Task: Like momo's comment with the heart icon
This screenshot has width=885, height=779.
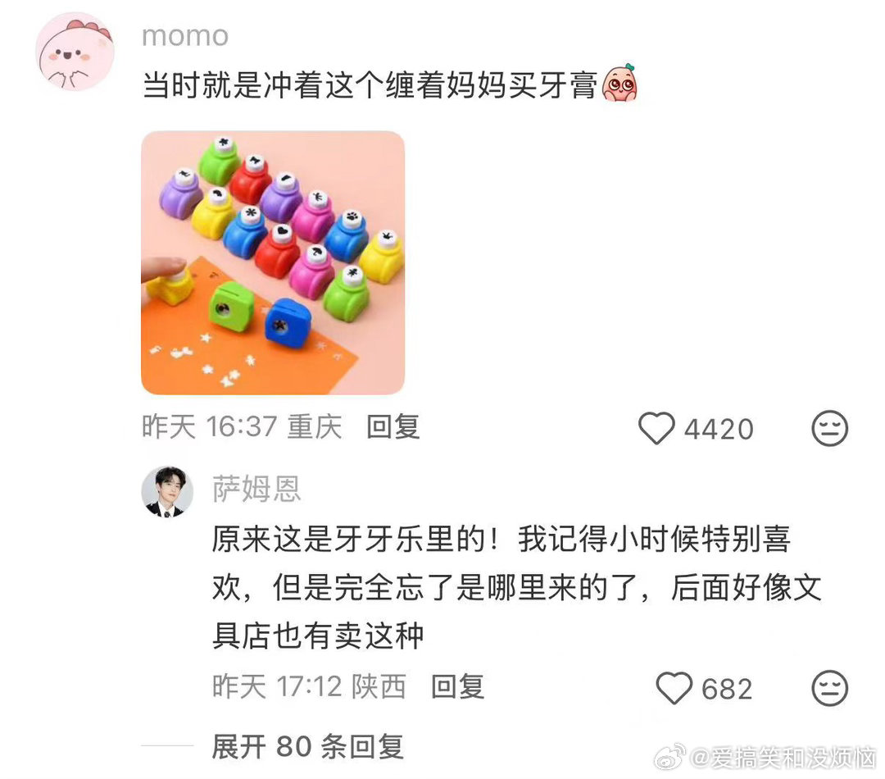Action: (x=656, y=428)
